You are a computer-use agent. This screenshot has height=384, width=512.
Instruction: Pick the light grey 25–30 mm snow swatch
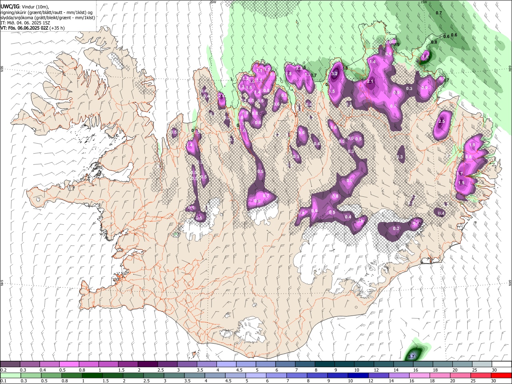[482, 364]
